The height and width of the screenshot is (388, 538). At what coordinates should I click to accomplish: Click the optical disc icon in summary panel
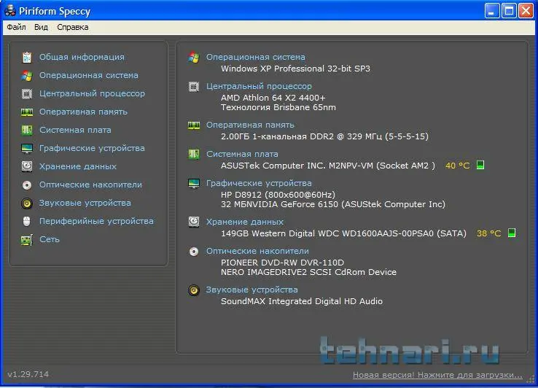click(194, 252)
